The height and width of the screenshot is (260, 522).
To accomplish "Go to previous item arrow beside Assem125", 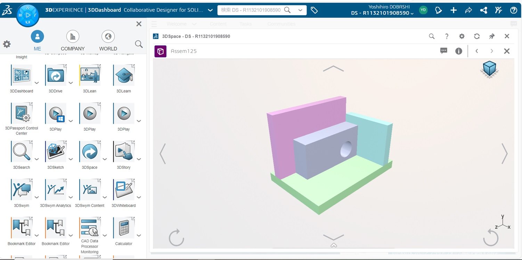I will (x=477, y=51).
